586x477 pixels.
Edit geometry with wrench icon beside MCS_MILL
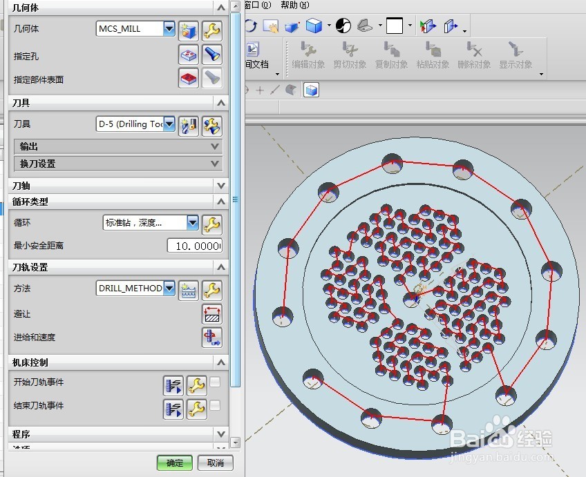pyautogui.click(x=212, y=30)
